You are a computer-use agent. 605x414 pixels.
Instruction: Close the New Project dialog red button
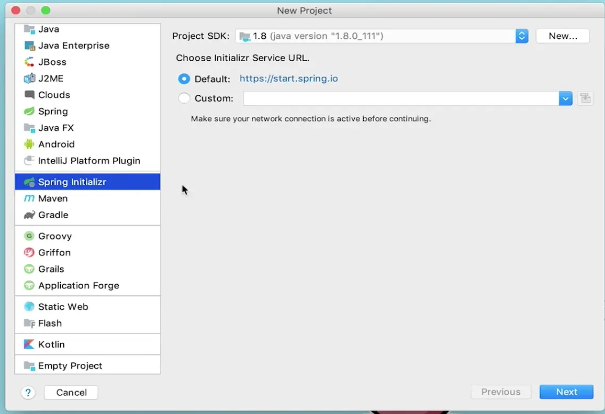coord(16,11)
